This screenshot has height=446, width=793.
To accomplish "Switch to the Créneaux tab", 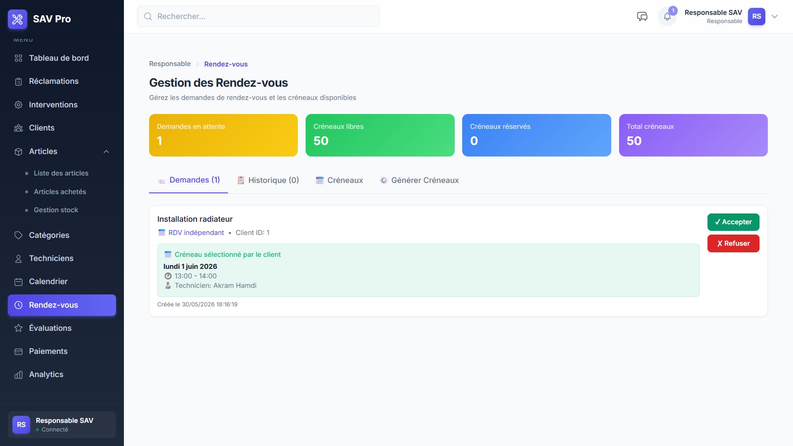I will point(339,180).
